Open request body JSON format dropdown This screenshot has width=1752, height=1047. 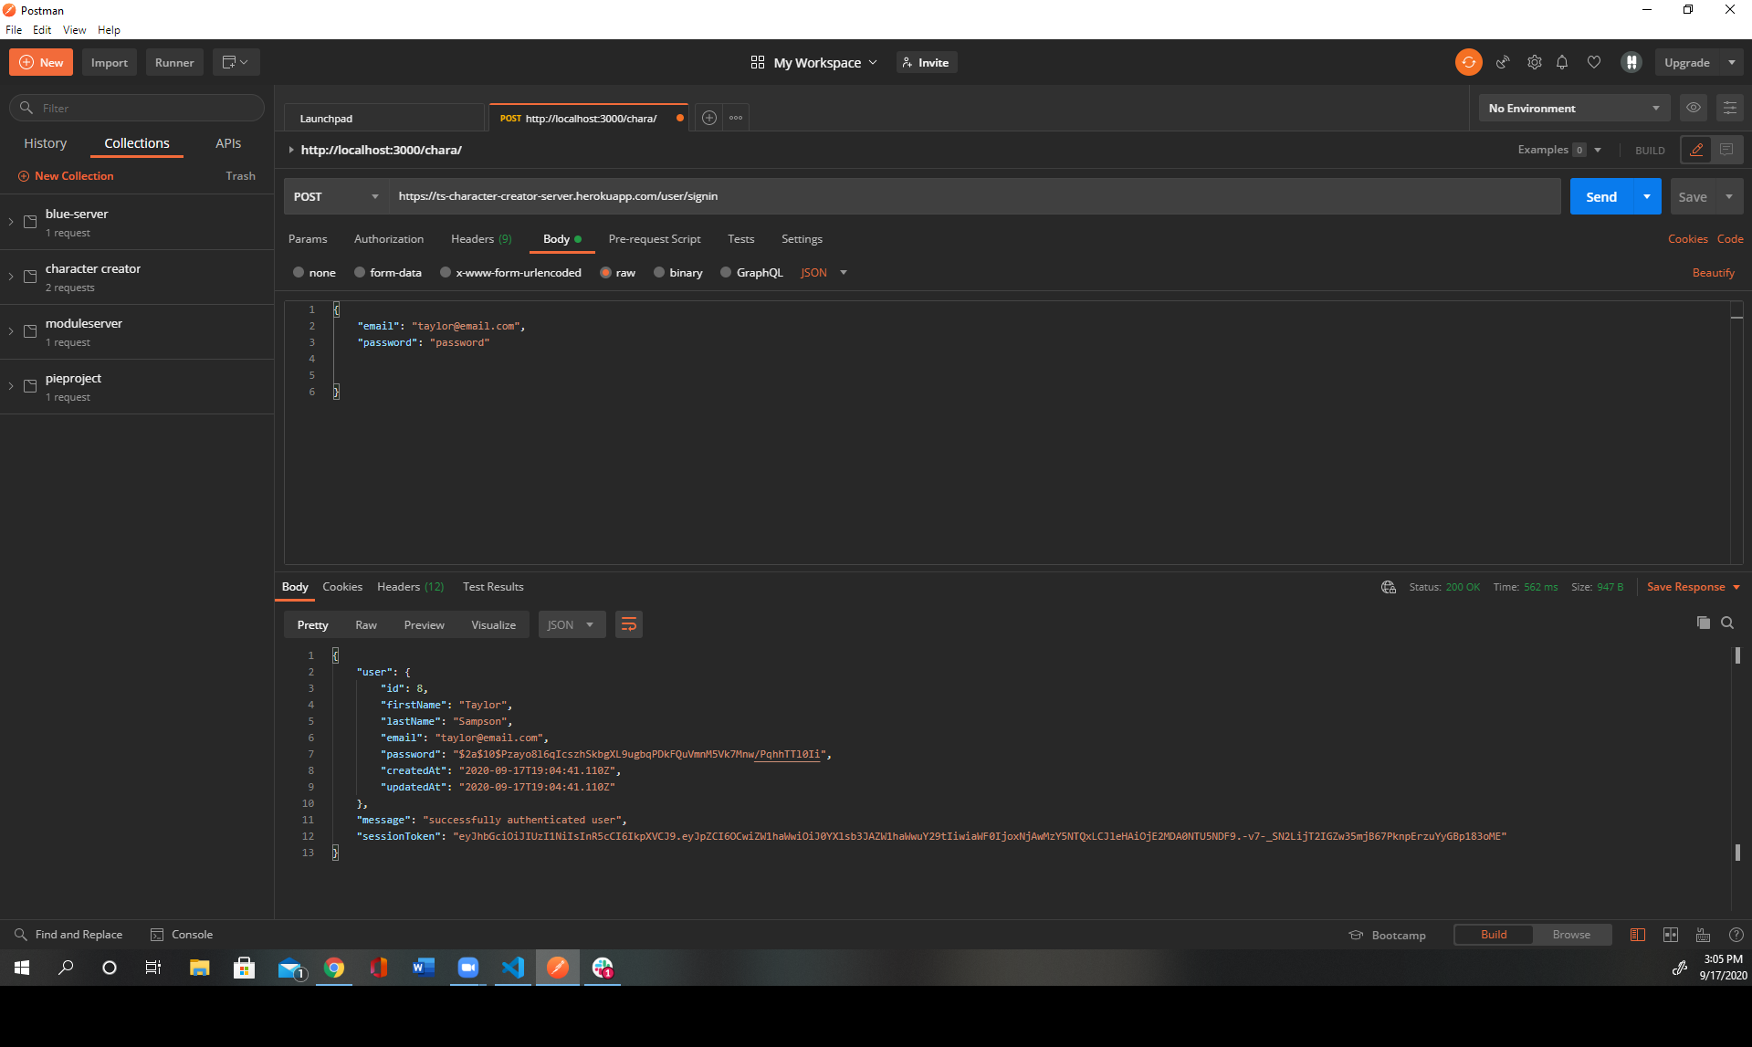coord(824,272)
